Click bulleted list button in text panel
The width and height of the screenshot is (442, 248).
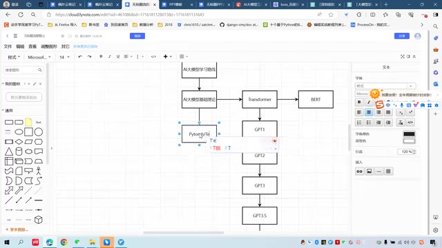(x=369, y=123)
